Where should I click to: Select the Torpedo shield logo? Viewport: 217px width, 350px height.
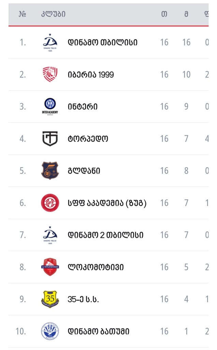[50, 139]
